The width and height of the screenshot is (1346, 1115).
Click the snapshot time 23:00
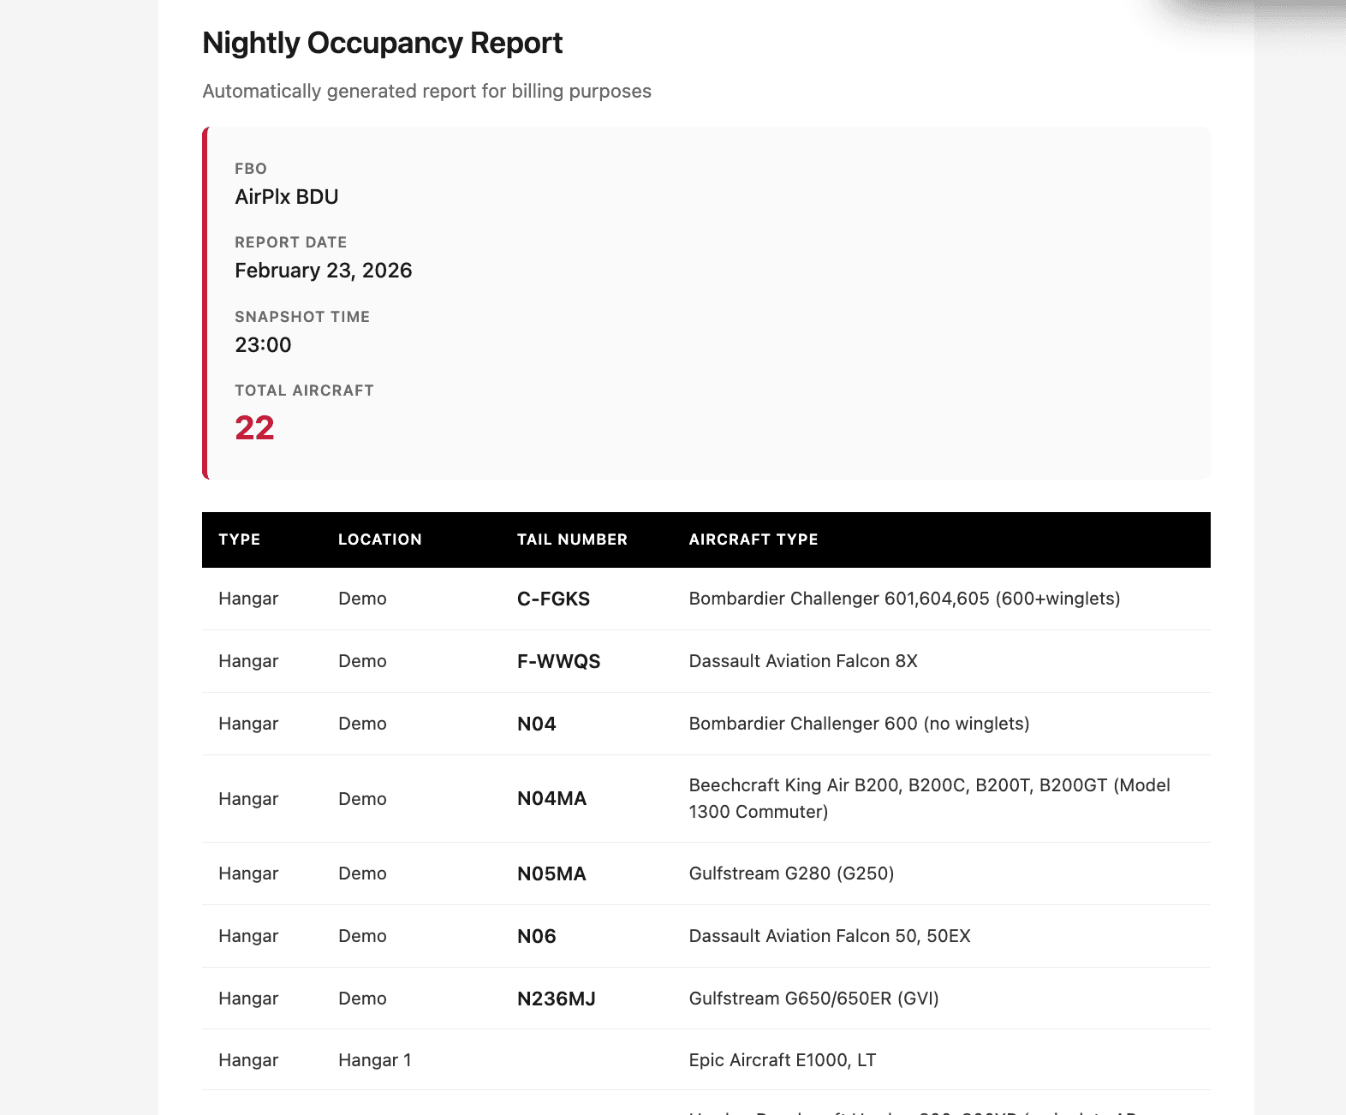[x=263, y=345]
